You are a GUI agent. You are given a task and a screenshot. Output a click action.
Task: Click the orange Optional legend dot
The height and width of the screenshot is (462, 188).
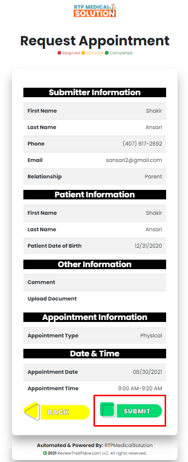[83, 53]
